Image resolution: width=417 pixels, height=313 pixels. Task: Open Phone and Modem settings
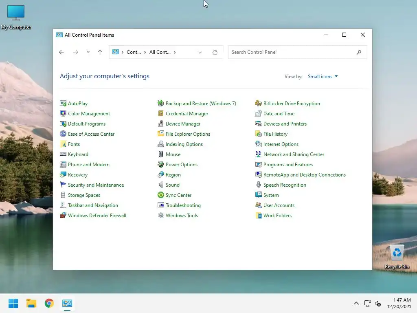(x=88, y=165)
